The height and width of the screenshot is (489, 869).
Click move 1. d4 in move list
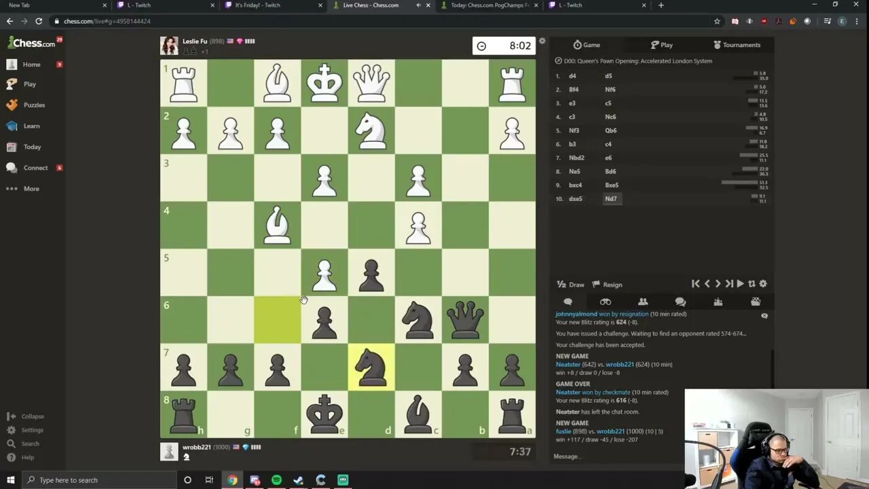tap(572, 76)
